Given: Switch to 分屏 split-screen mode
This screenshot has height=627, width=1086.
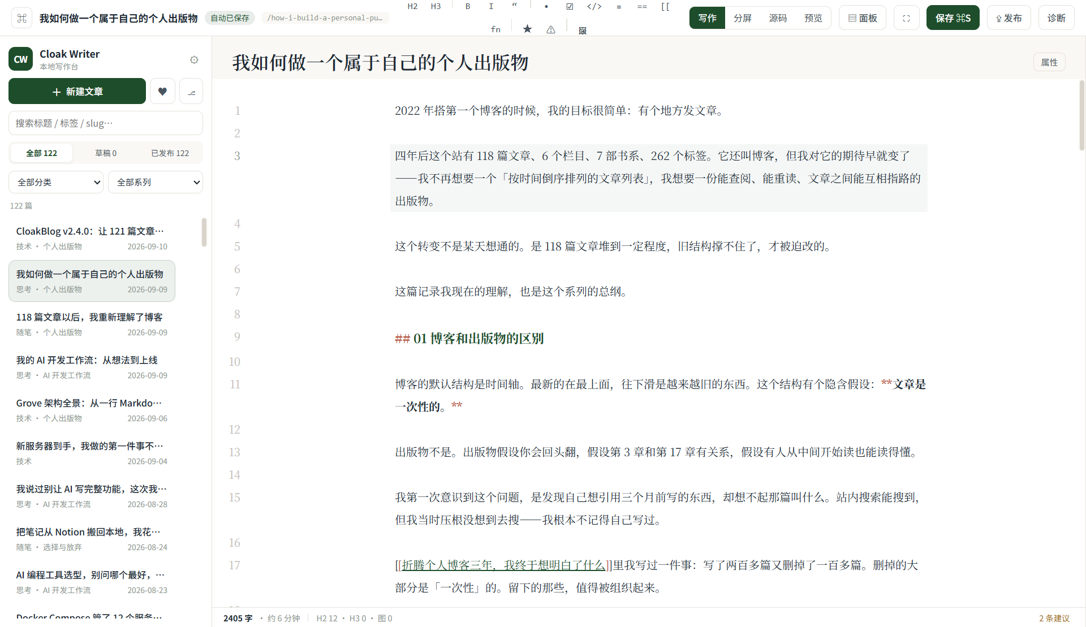Looking at the screenshot, I should 742,18.
